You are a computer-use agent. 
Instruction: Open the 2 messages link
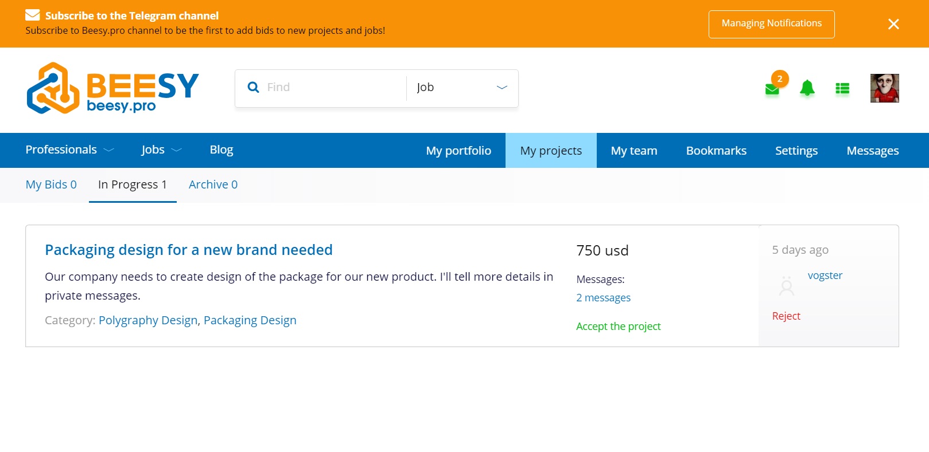click(x=603, y=298)
